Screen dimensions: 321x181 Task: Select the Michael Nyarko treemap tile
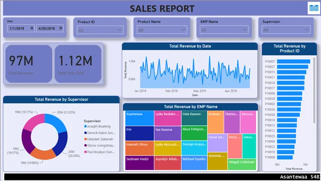[x=194, y=163]
